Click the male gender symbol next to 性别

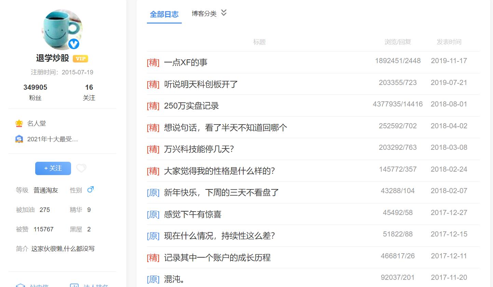[x=90, y=189]
